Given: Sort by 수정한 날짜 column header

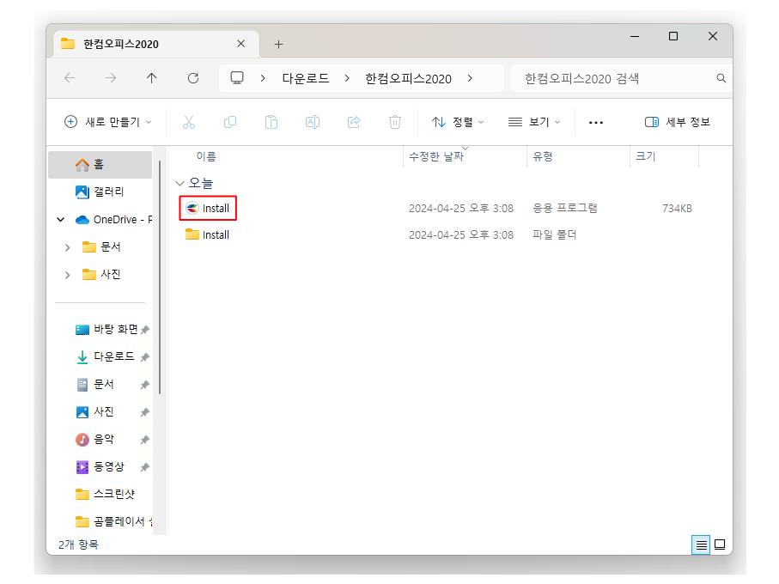Looking at the screenshot, I should pos(435,156).
